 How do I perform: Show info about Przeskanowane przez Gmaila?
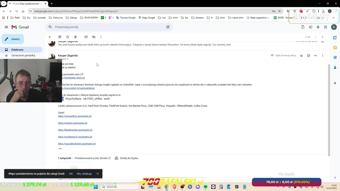[x=109, y=158]
